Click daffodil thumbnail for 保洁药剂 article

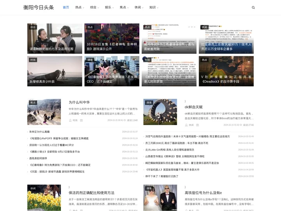[44, 198]
